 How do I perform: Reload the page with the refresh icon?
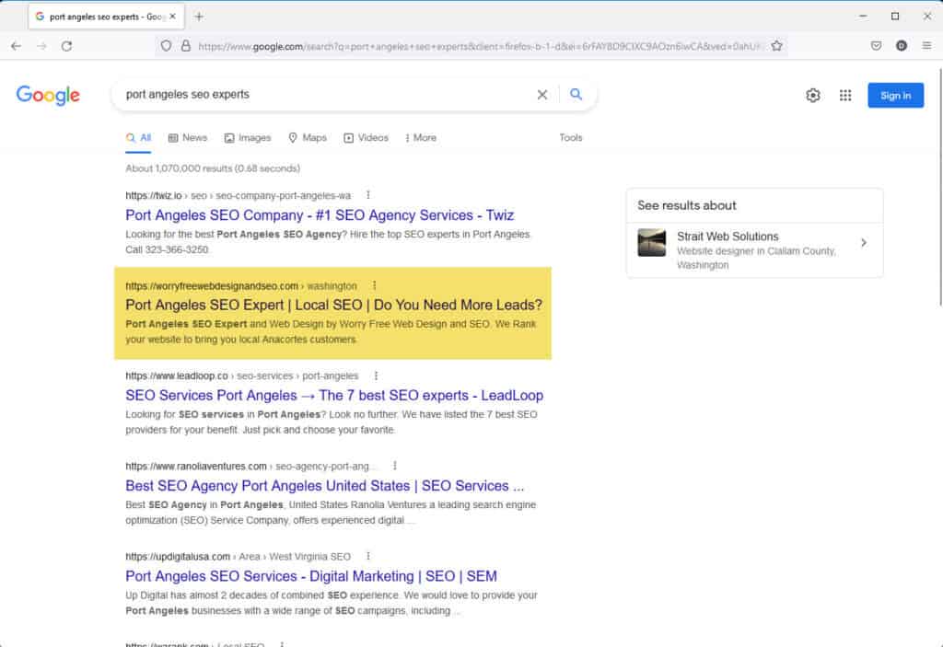(66, 46)
